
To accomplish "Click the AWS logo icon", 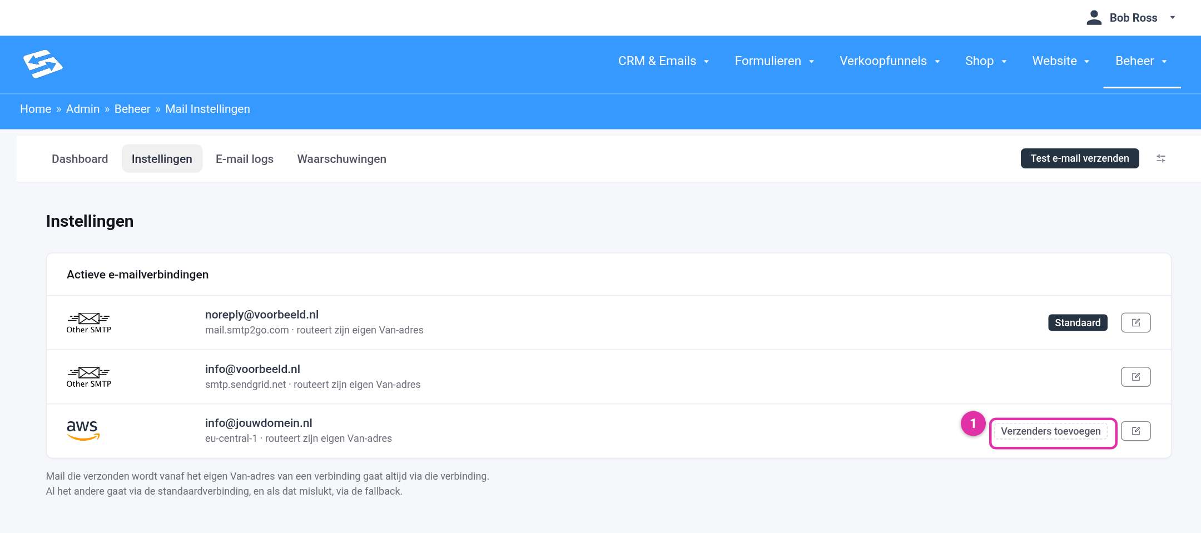I will coord(83,431).
